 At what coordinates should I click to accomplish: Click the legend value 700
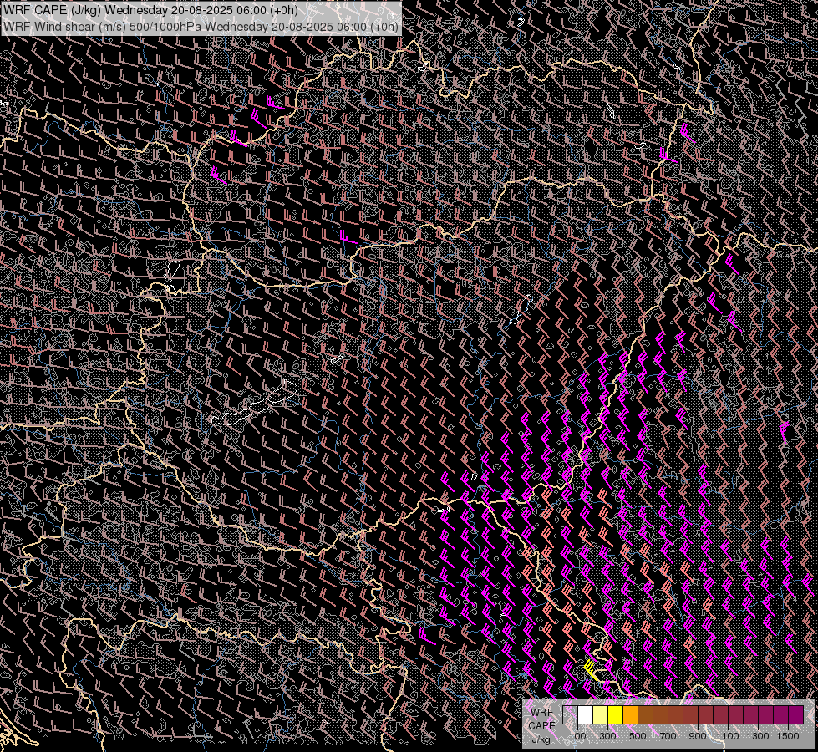coord(668,736)
